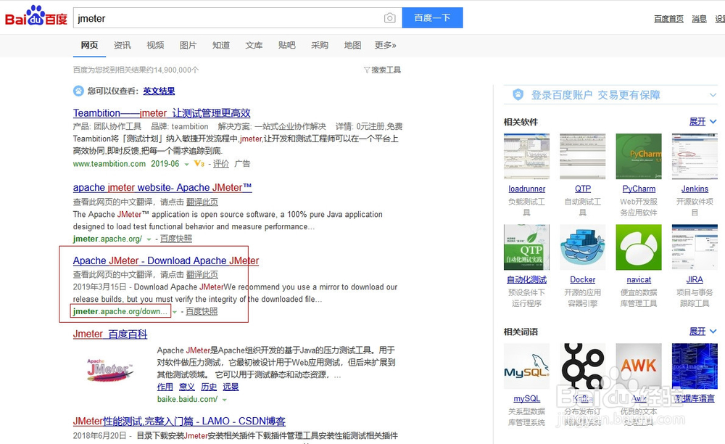Expand the 相关词语 section via 展开
Screen dimensions: 725x444
click(703, 332)
